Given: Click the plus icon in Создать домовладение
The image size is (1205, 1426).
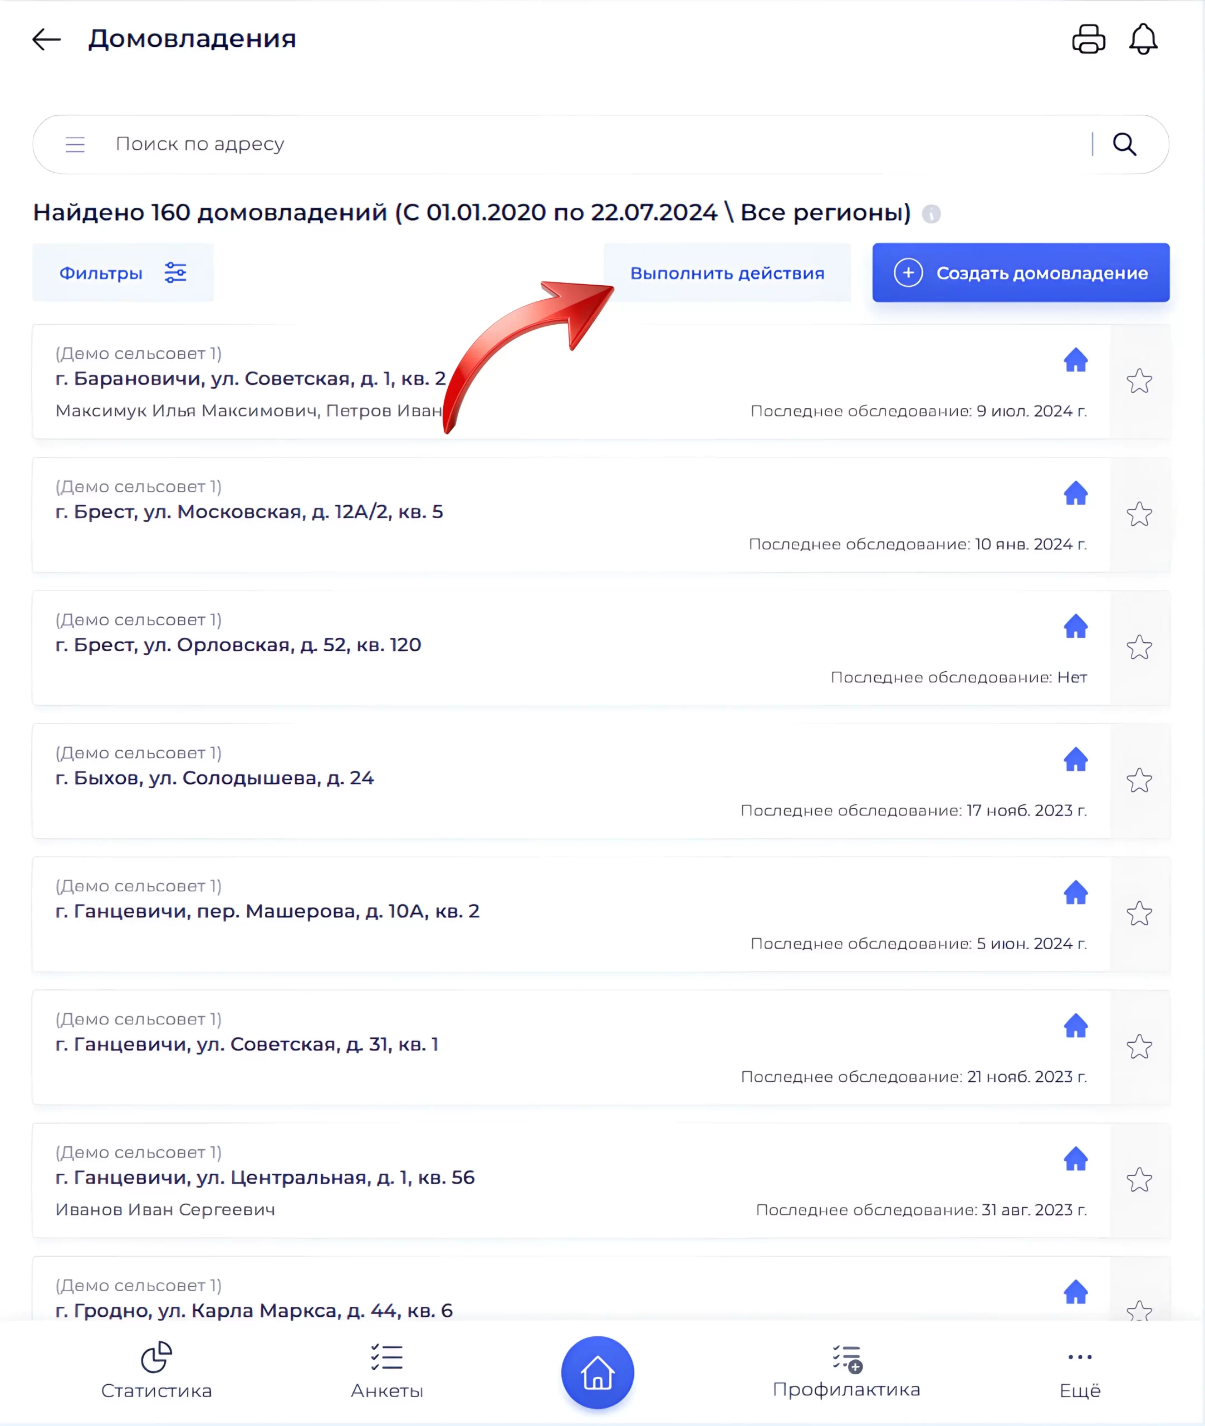Looking at the screenshot, I should coord(909,272).
